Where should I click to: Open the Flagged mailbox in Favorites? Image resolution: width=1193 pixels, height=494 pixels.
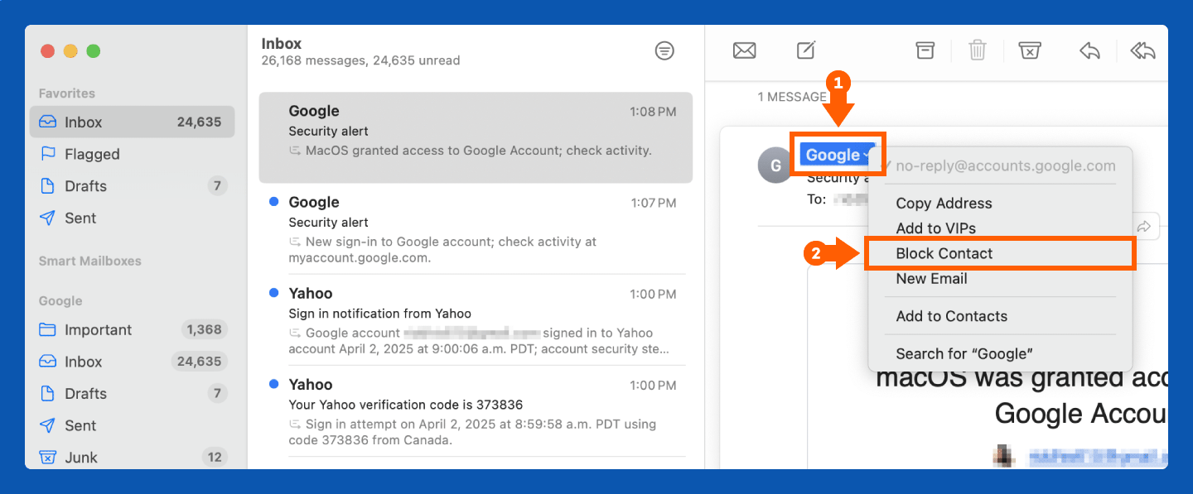(x=92, y=154)
